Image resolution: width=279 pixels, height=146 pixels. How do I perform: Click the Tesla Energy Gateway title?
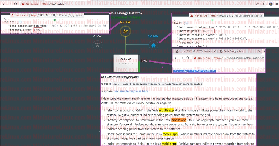click(x=125, y=13)
